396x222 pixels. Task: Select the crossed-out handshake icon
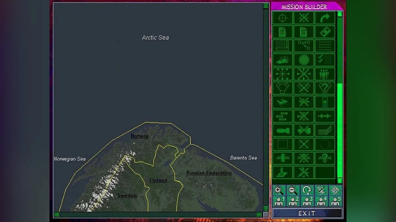pos(304,88)
